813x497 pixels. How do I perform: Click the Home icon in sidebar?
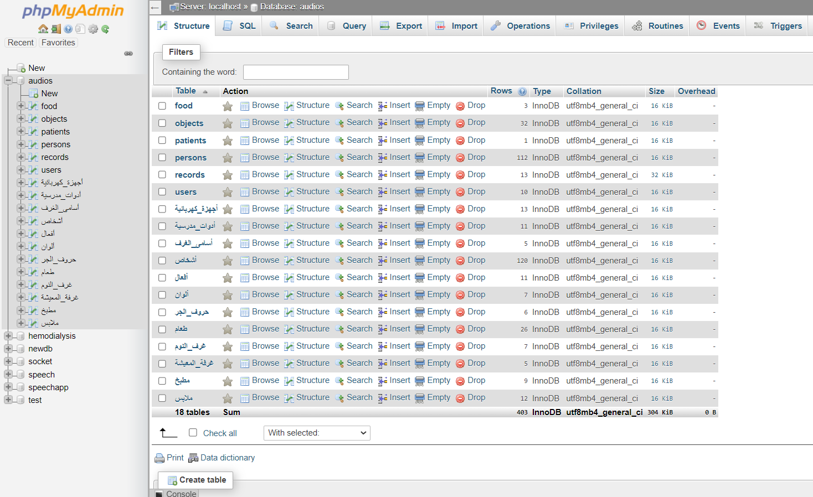(x=43, y=29)
